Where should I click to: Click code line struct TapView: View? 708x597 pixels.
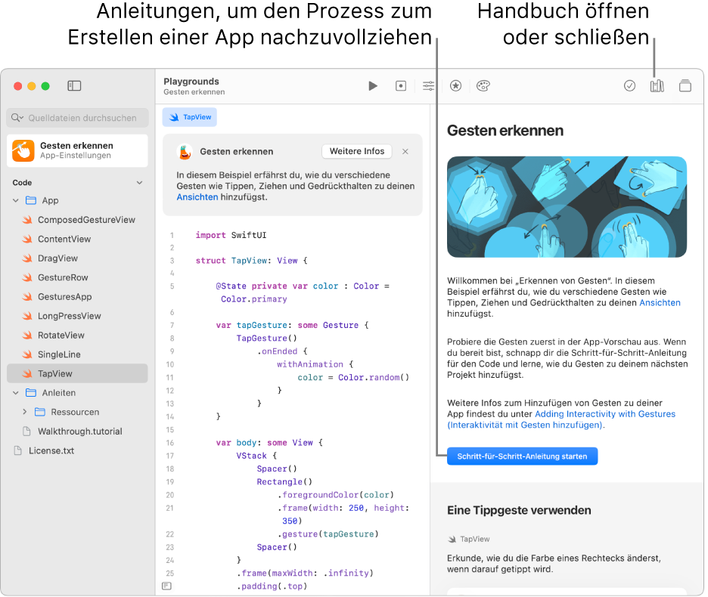(251, 261)
